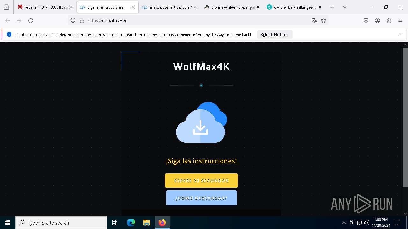The width and height of the screenshot is (408, 229).
Task: Close the España vuelve a crecer tab
Action: tap(258, 7)
